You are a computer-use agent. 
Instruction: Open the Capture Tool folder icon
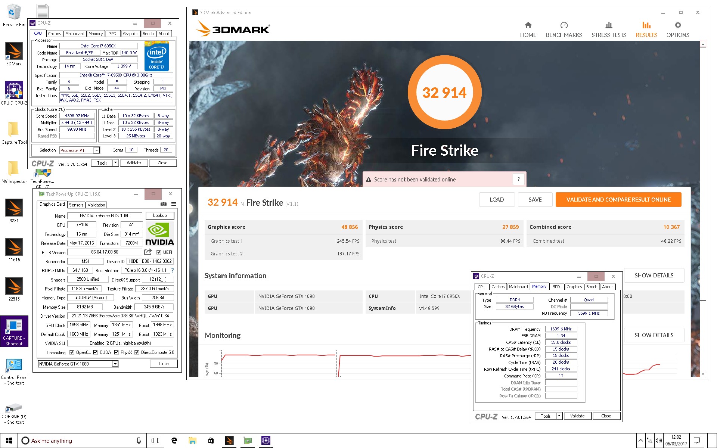(14, 133)
